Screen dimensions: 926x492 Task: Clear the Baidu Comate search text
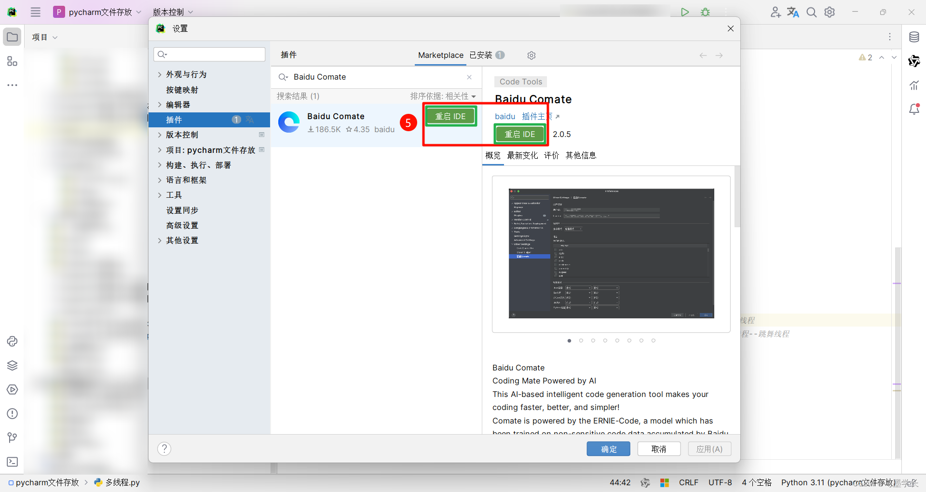click(469, 77)
